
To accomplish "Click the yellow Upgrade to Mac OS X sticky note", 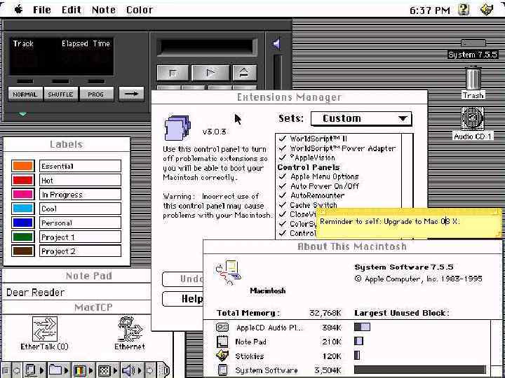I will [x=409, y=223].
